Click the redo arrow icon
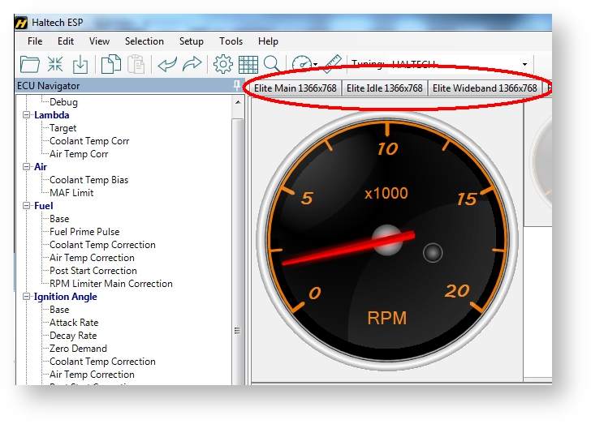Viewport: 591px width, 424px height. (192, 64)
